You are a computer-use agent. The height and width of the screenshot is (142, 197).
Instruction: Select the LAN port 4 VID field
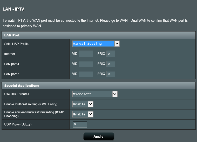pyautogui.click(x=86, y=64)
